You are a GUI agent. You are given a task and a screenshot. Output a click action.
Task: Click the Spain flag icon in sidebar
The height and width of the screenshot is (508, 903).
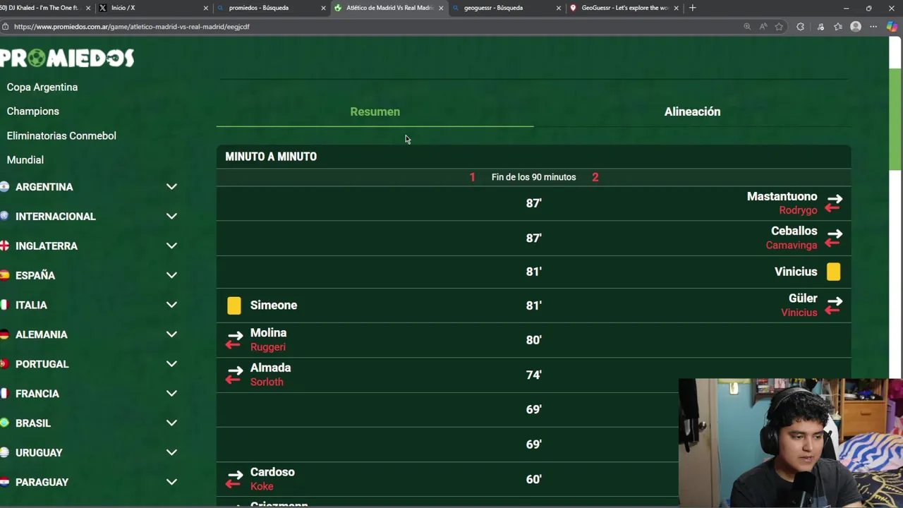click(4, 275)
